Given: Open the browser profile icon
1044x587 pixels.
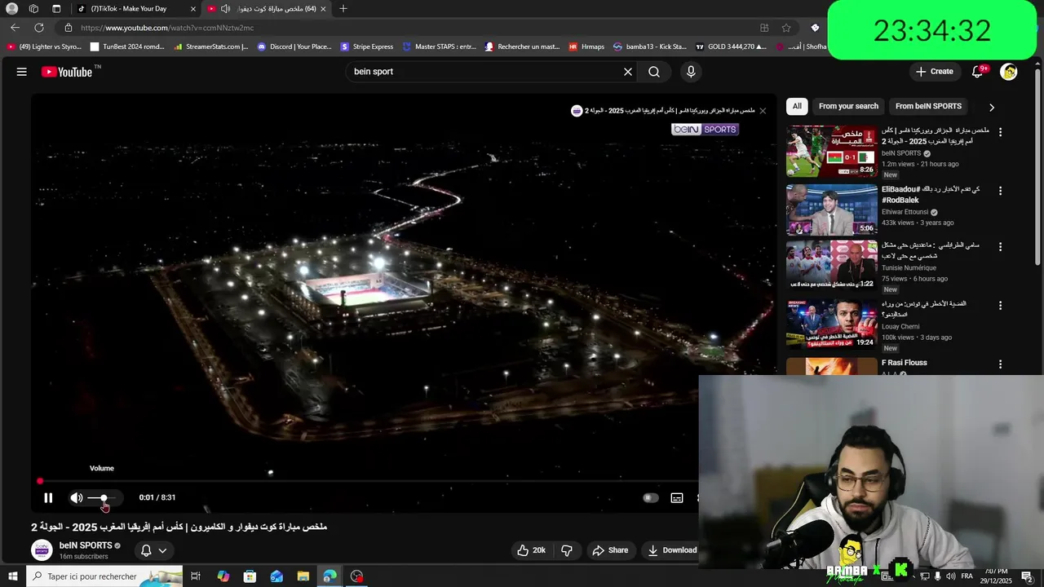Looking at the screenshot, I should point(11,9).
